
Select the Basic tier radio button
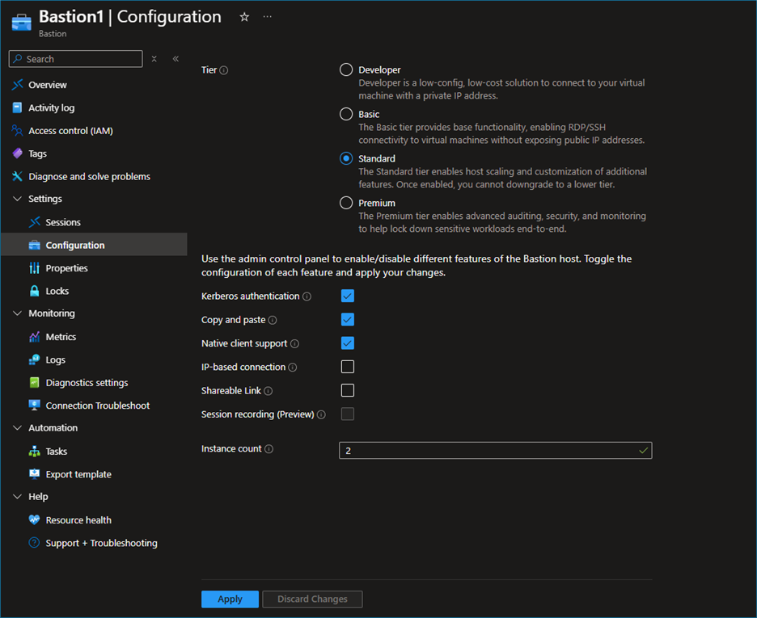click(x=346, y=114)
